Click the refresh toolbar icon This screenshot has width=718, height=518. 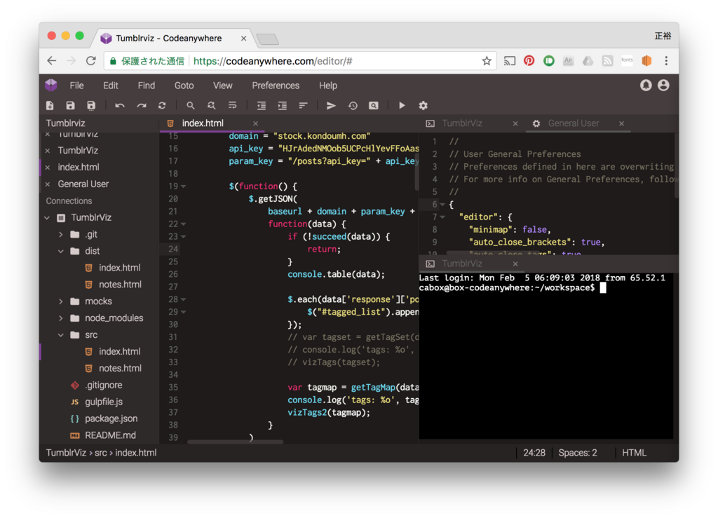(162, 106)
